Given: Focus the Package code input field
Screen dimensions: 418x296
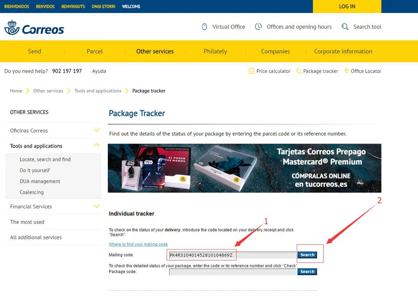Looking at the screenshot, I should coord(233,272).
